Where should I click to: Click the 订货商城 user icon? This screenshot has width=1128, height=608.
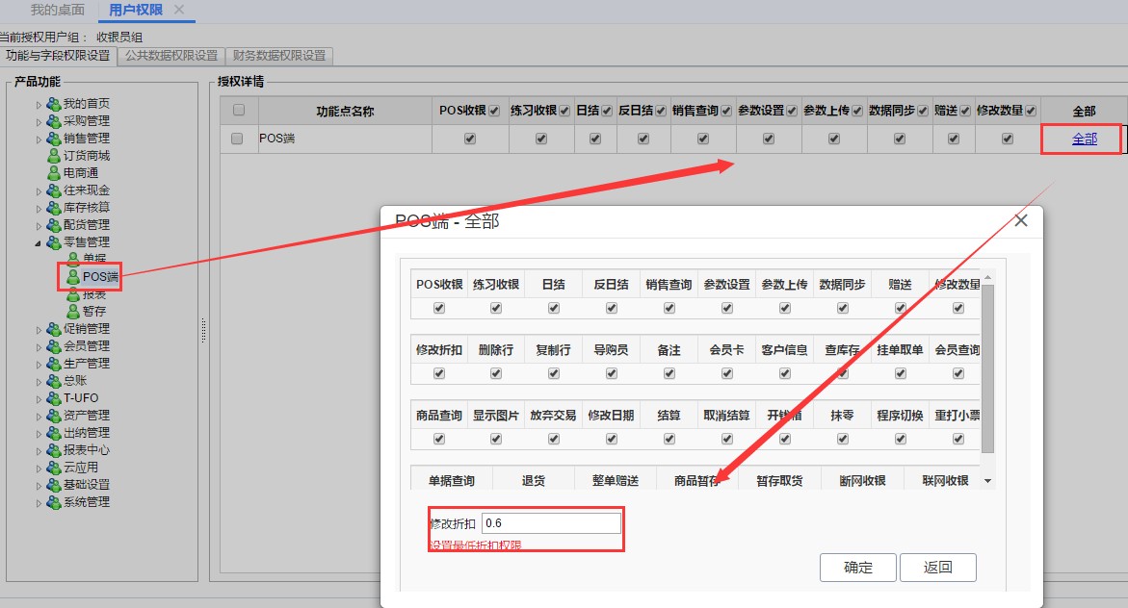pyautogui.click(x=54, y=155)
